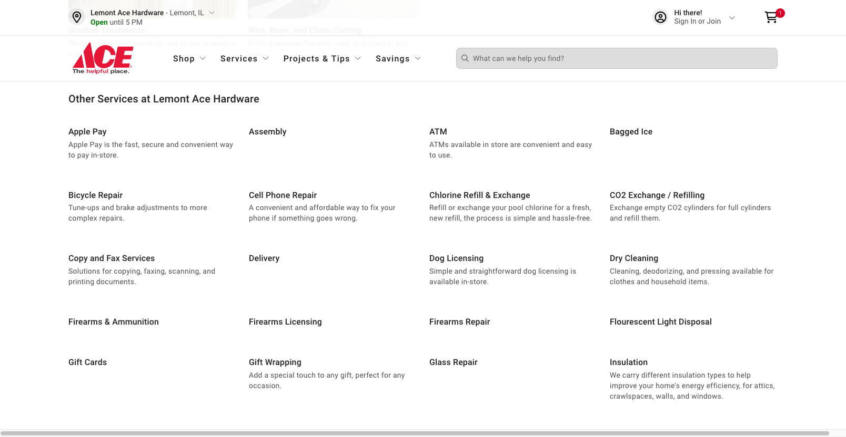Click the user account profile icon
846x437 pixels.
[660, 17]
